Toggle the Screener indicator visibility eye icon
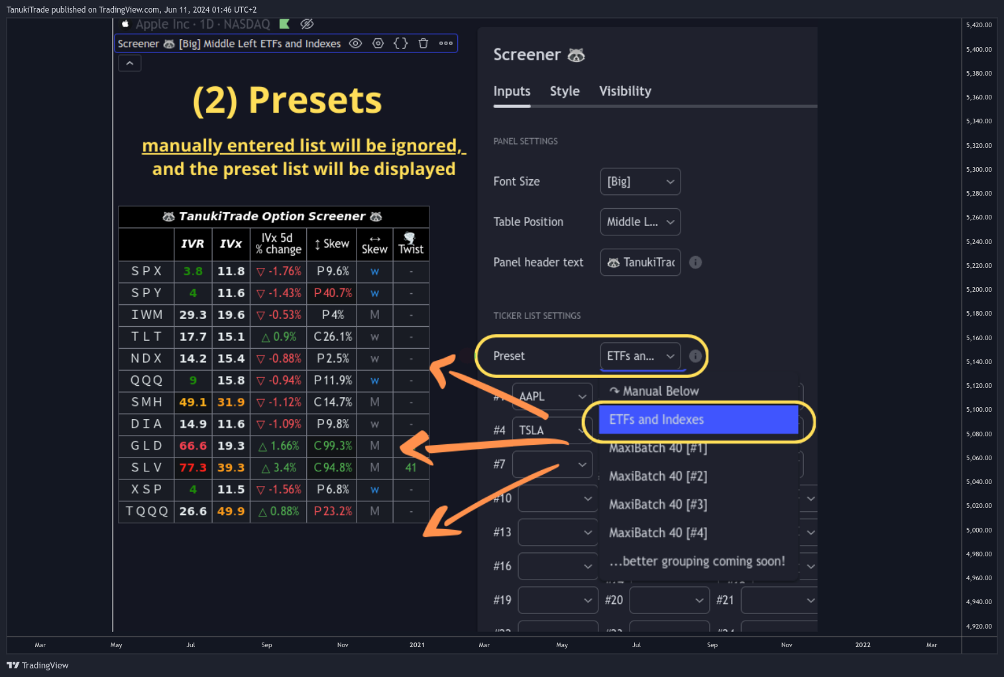 [x=356, y=44]
